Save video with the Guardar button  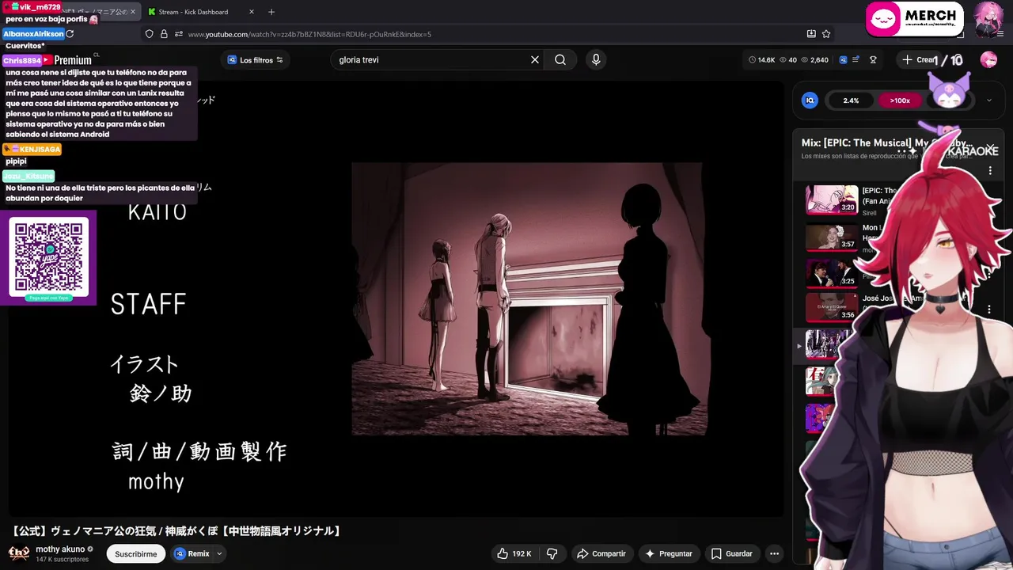731,553
